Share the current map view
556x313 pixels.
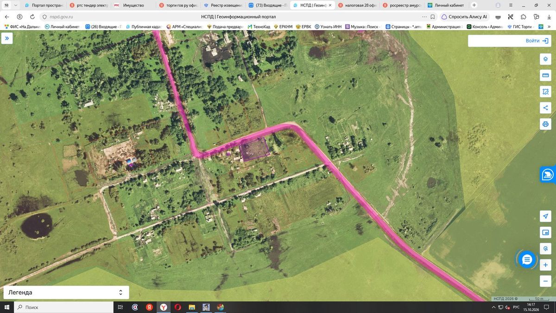545,108
